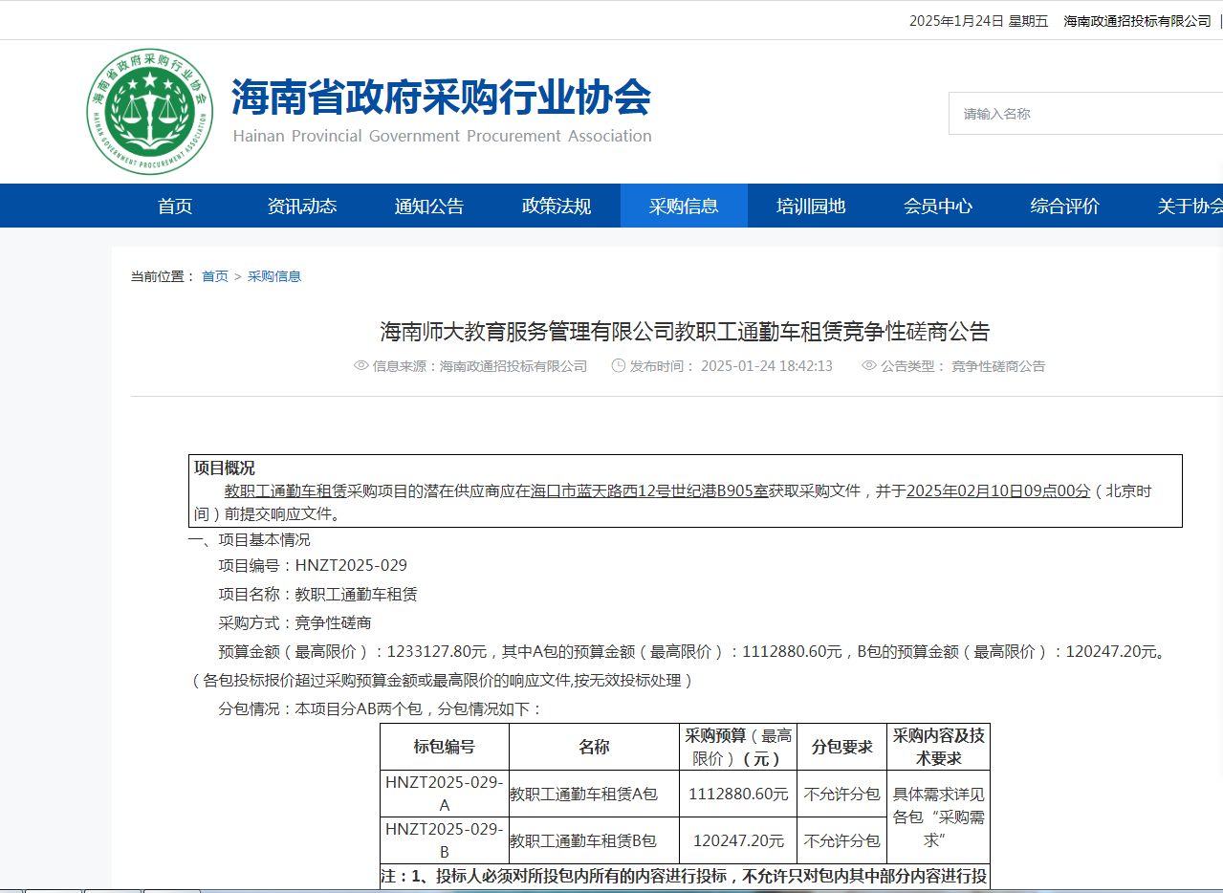Open the 培训园地 navigation item

tap(811, 207)
